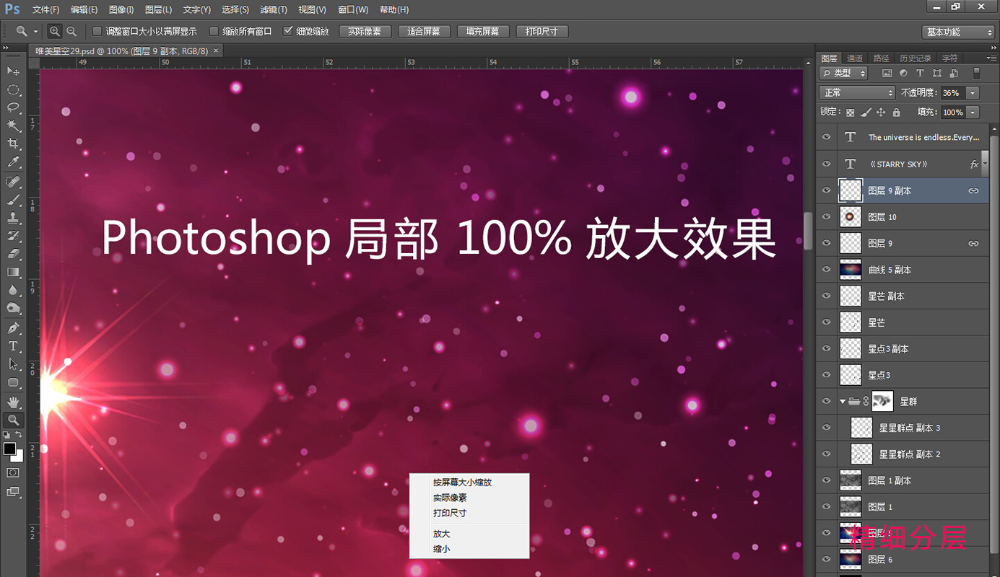Select the Elliptical Marquee tool
This screenshot has height=577, width=1000.
(13, 89)
